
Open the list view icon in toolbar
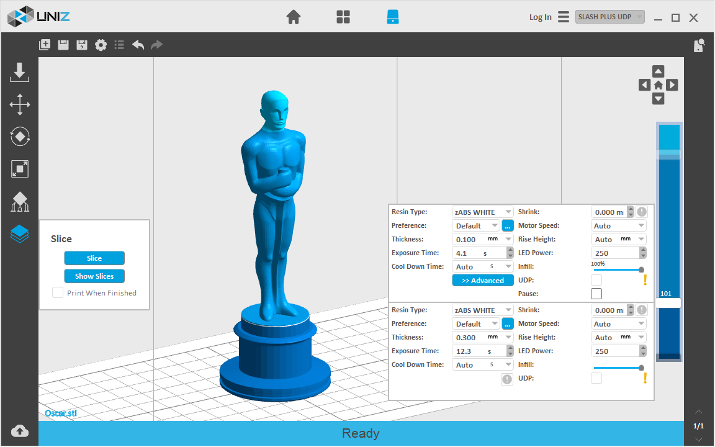click(119, 45)
